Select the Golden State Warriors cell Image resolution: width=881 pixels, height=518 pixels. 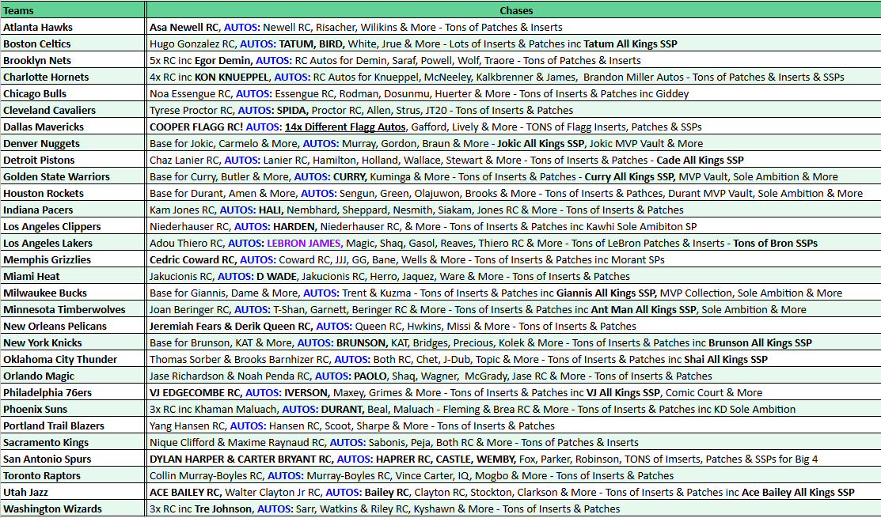73,176
